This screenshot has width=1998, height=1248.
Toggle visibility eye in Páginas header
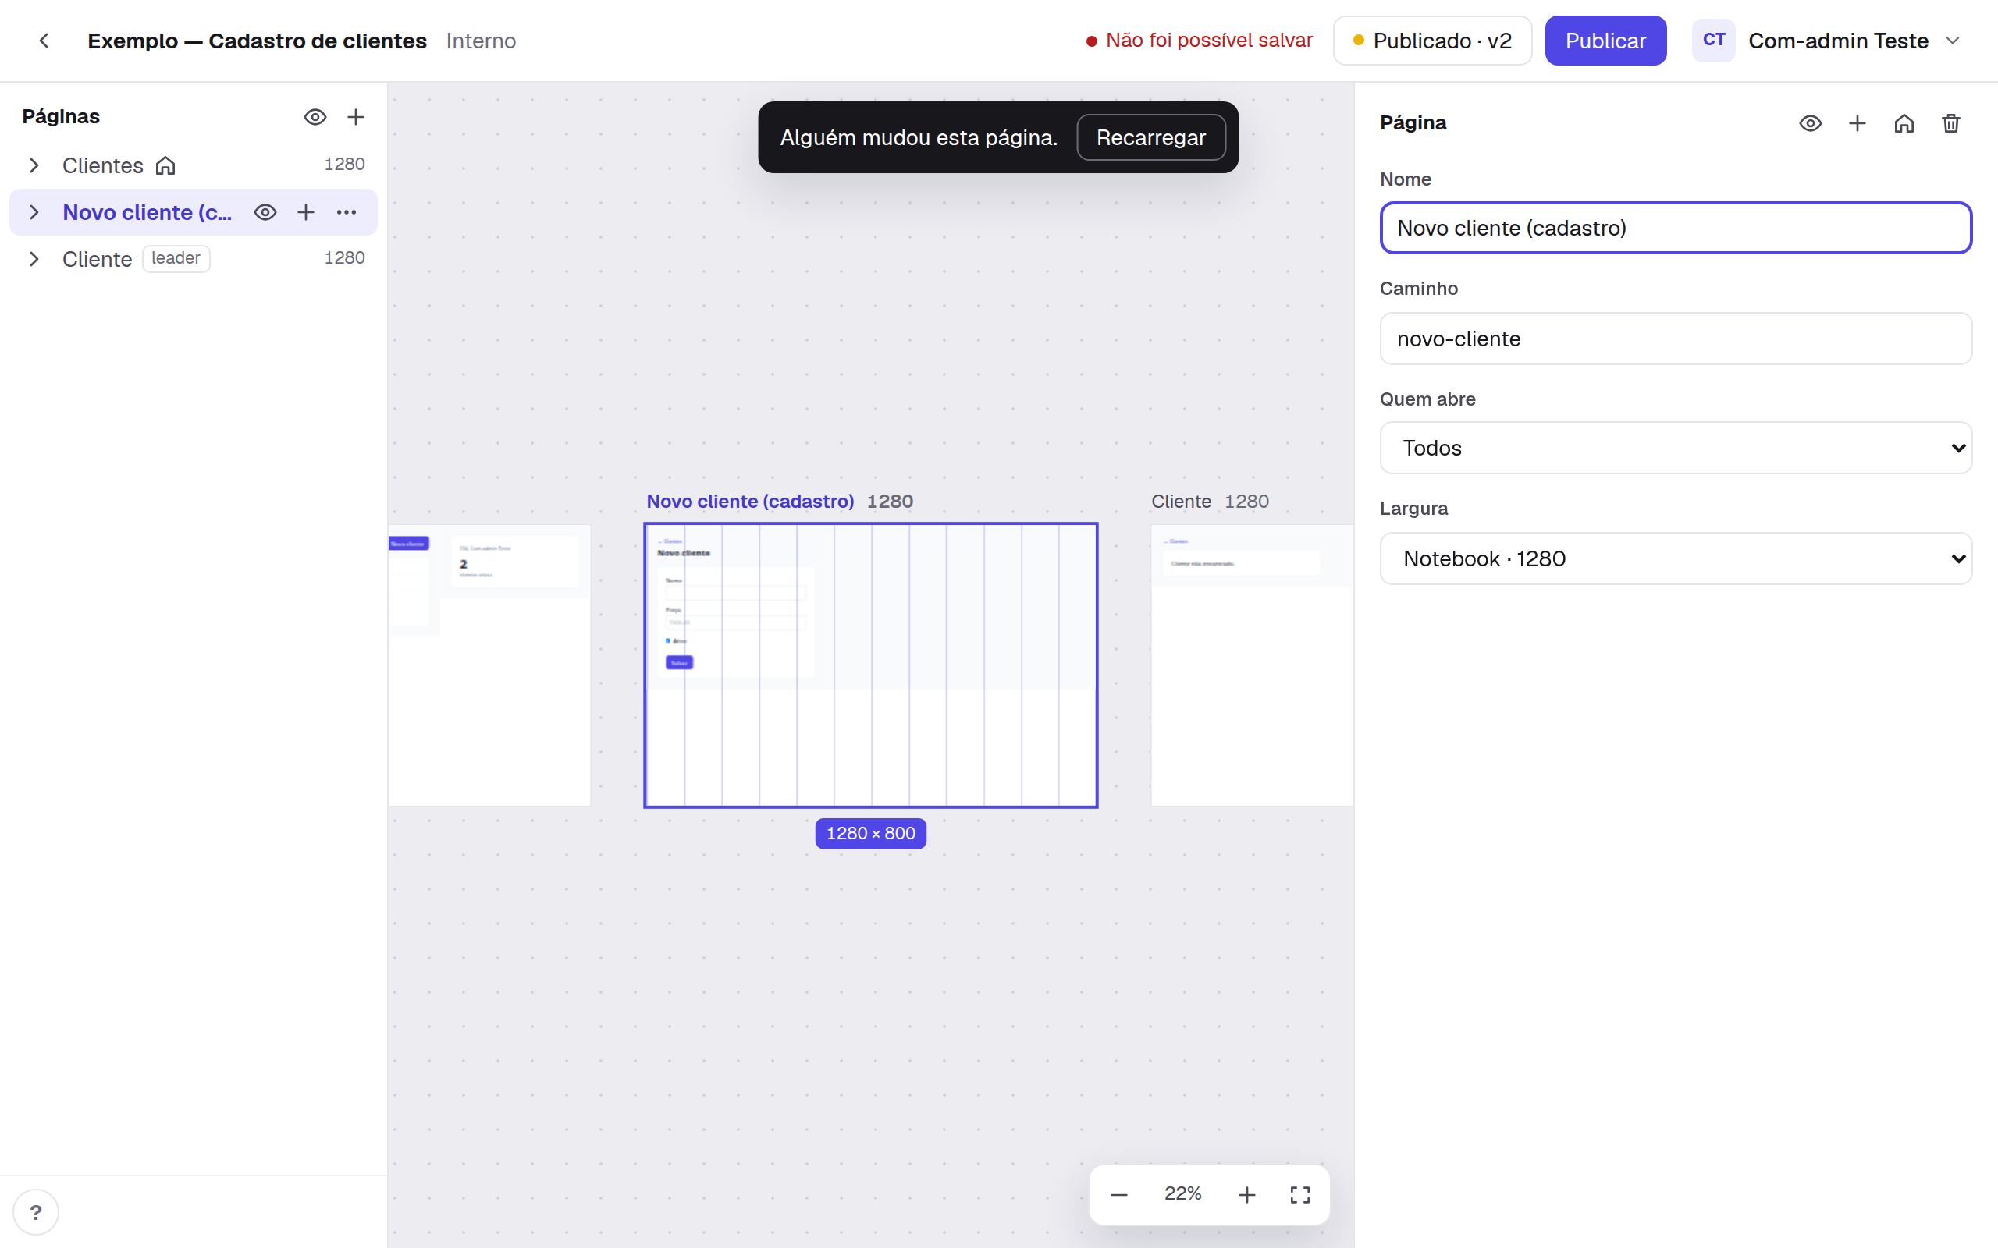pyautogui.click(x=315, y=117)
